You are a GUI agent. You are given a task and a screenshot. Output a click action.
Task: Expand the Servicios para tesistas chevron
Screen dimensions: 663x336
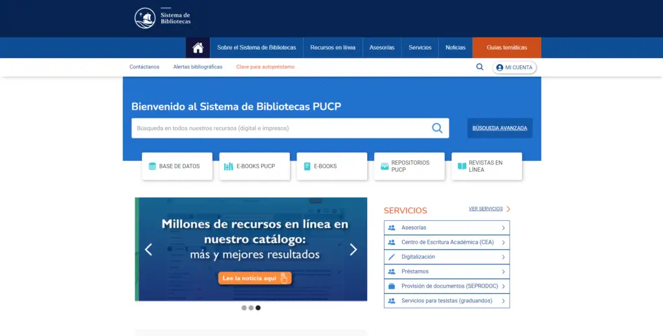(503, 301)
